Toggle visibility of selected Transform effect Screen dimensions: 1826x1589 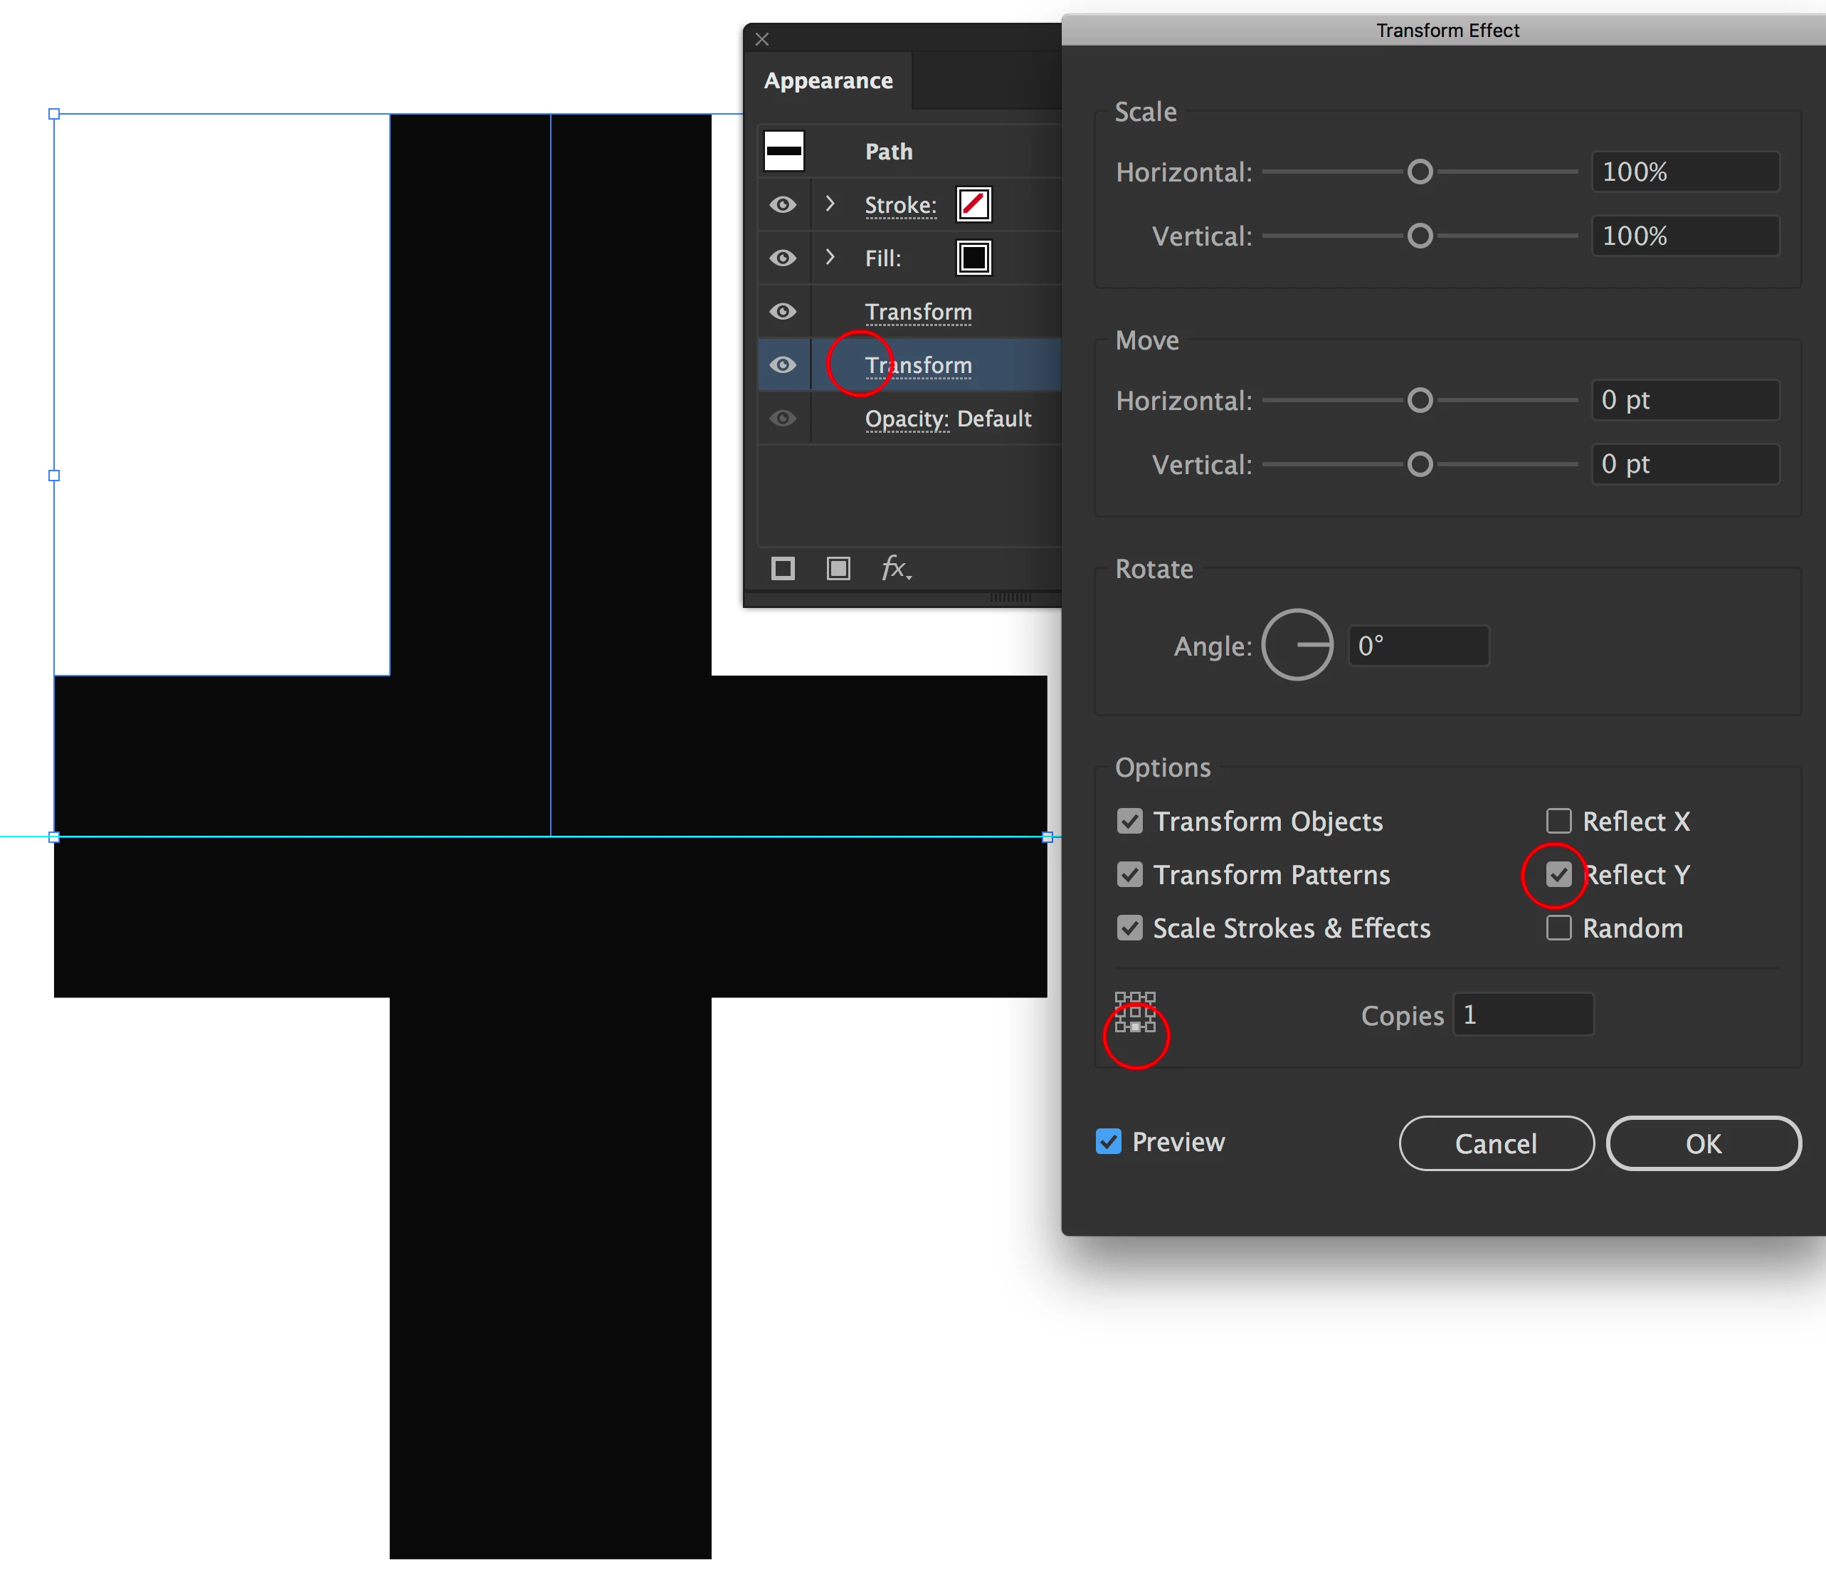click(x=782, y=365)
